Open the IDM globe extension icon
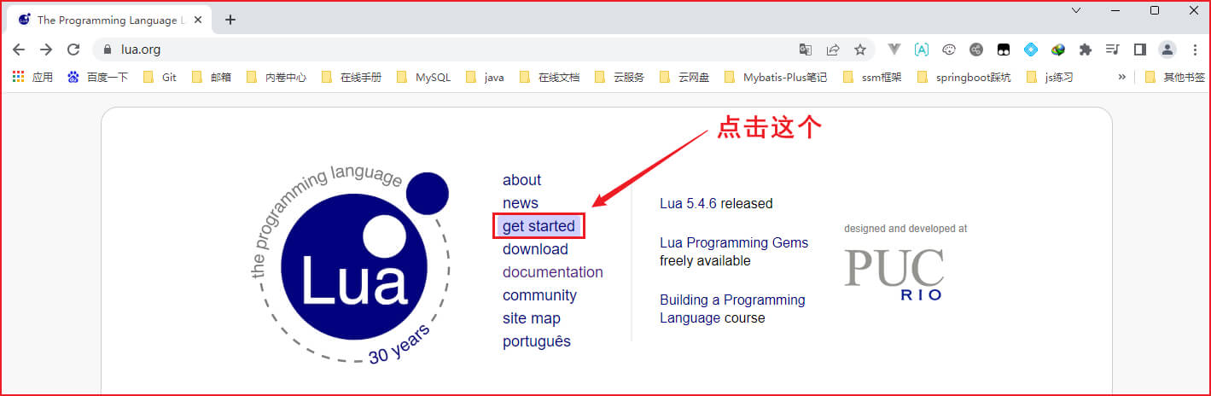 point(1058,49)
